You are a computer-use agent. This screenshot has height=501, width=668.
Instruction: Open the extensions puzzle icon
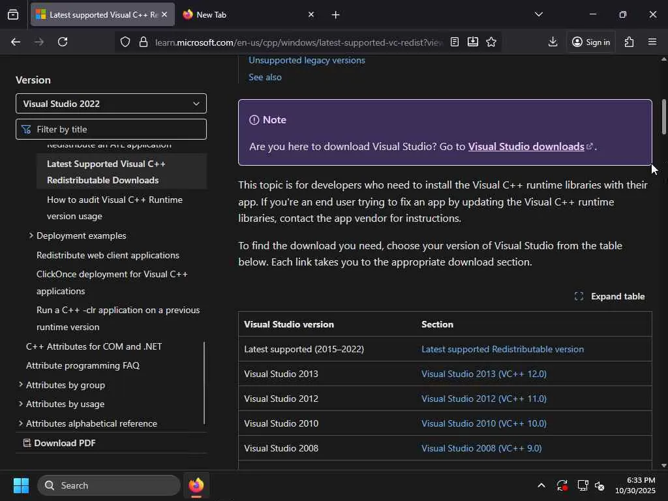coord(629,42)
